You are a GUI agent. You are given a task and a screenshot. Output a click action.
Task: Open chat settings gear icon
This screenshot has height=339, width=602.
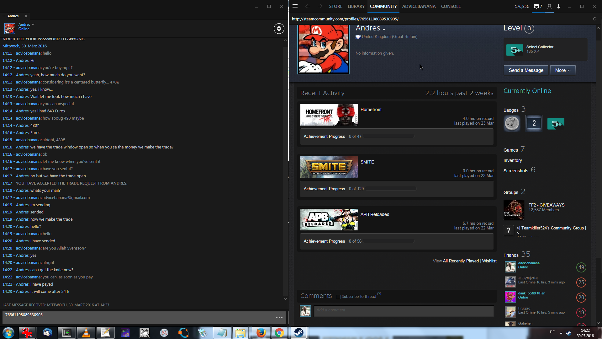pyautogui.click(x=279, y=29)
